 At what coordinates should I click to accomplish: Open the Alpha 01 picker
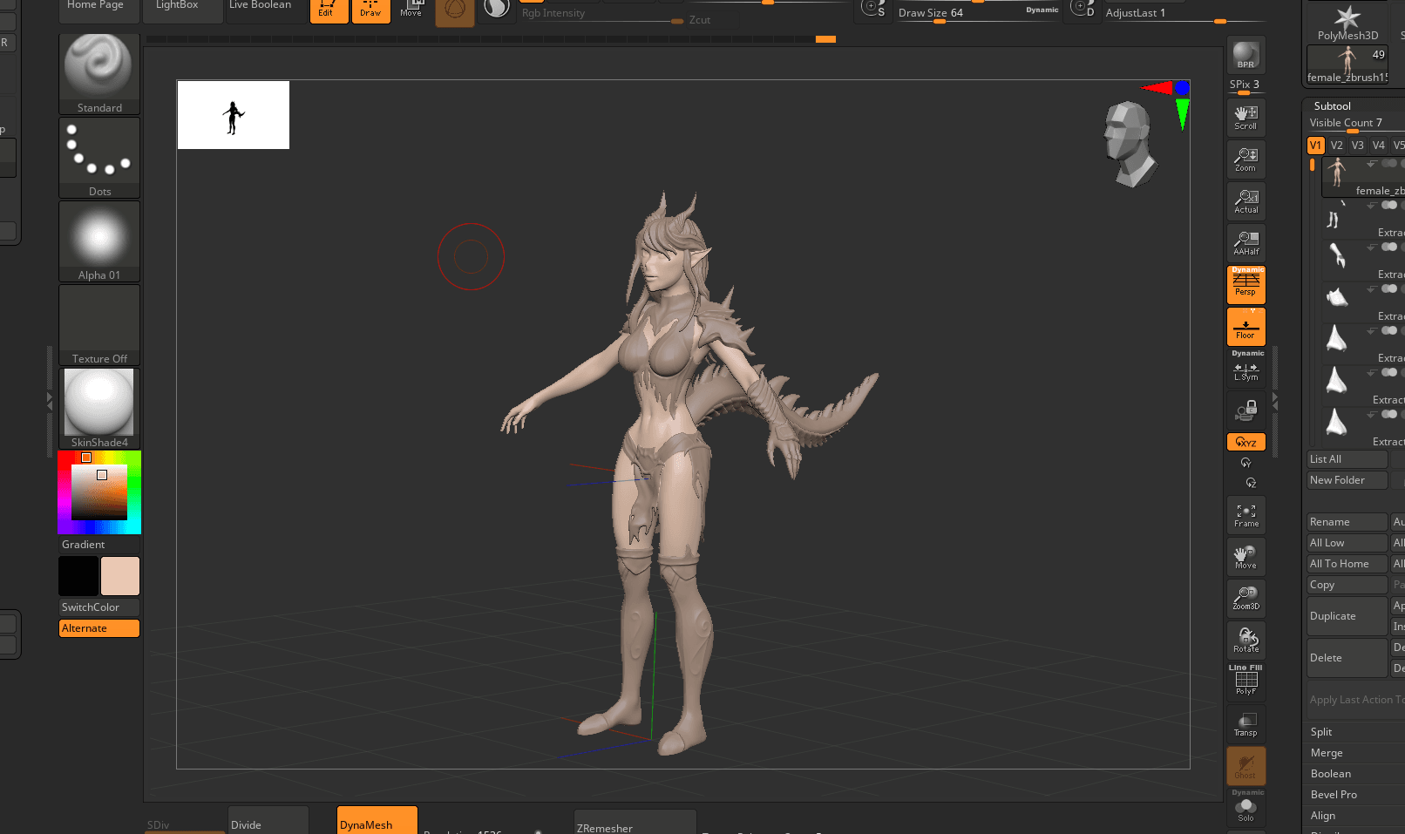point(99,241)
